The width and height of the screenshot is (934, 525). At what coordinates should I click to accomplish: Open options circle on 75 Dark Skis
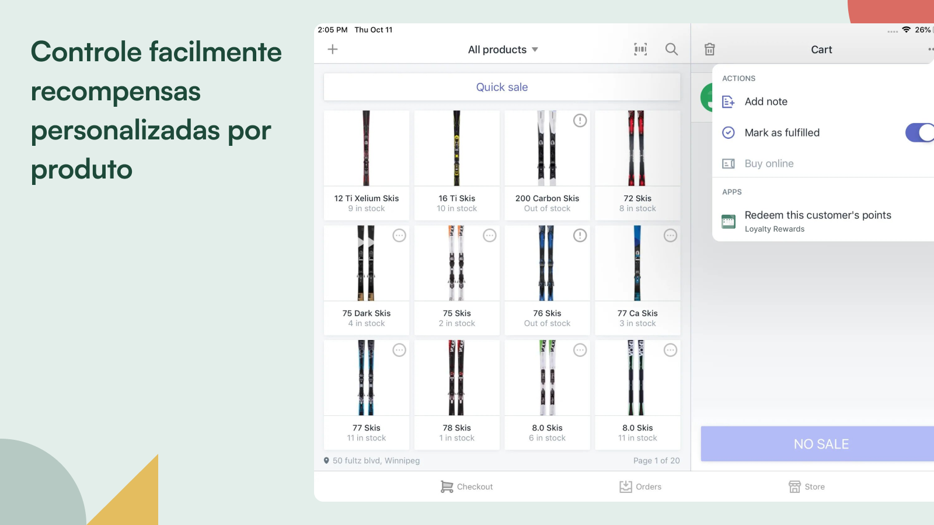399,236
